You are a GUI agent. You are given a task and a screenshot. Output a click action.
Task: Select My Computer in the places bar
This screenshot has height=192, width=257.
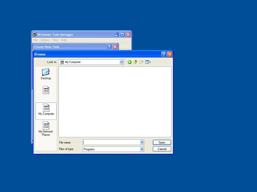(x=46, y=111)
